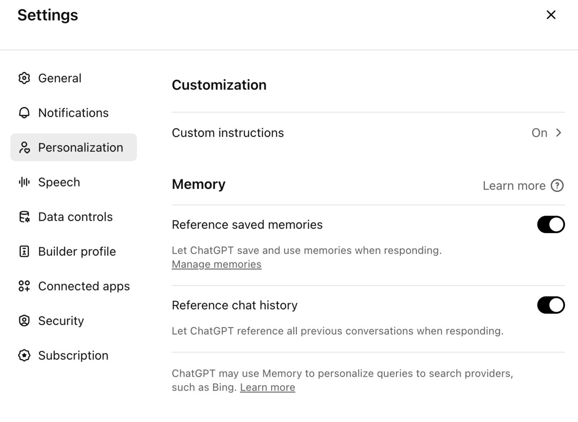Image resolution: width=578 pixels, height=422 pixels.
Task: Click the Connected apps grid icon
Action: [24, 286]
